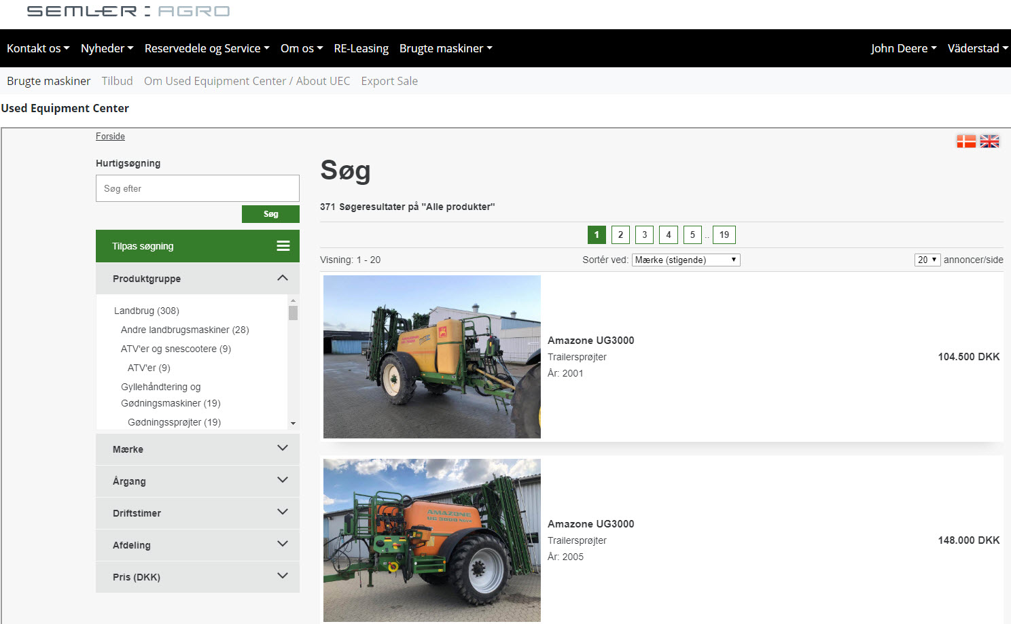This screenshot has height=624, width=1011.
Task: Open first Amazone UG3000 listing title
Action: pos(591,341)
